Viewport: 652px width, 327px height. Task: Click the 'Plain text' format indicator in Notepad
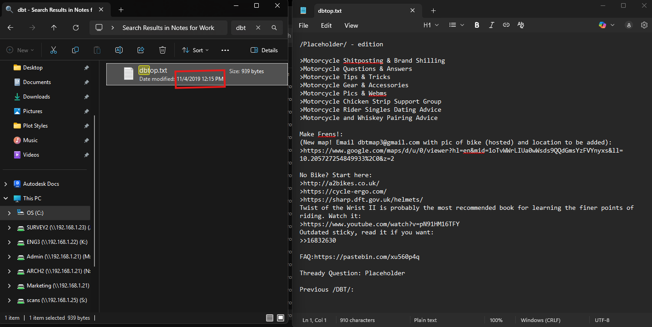pyautogui.click(x=425, y=320)
